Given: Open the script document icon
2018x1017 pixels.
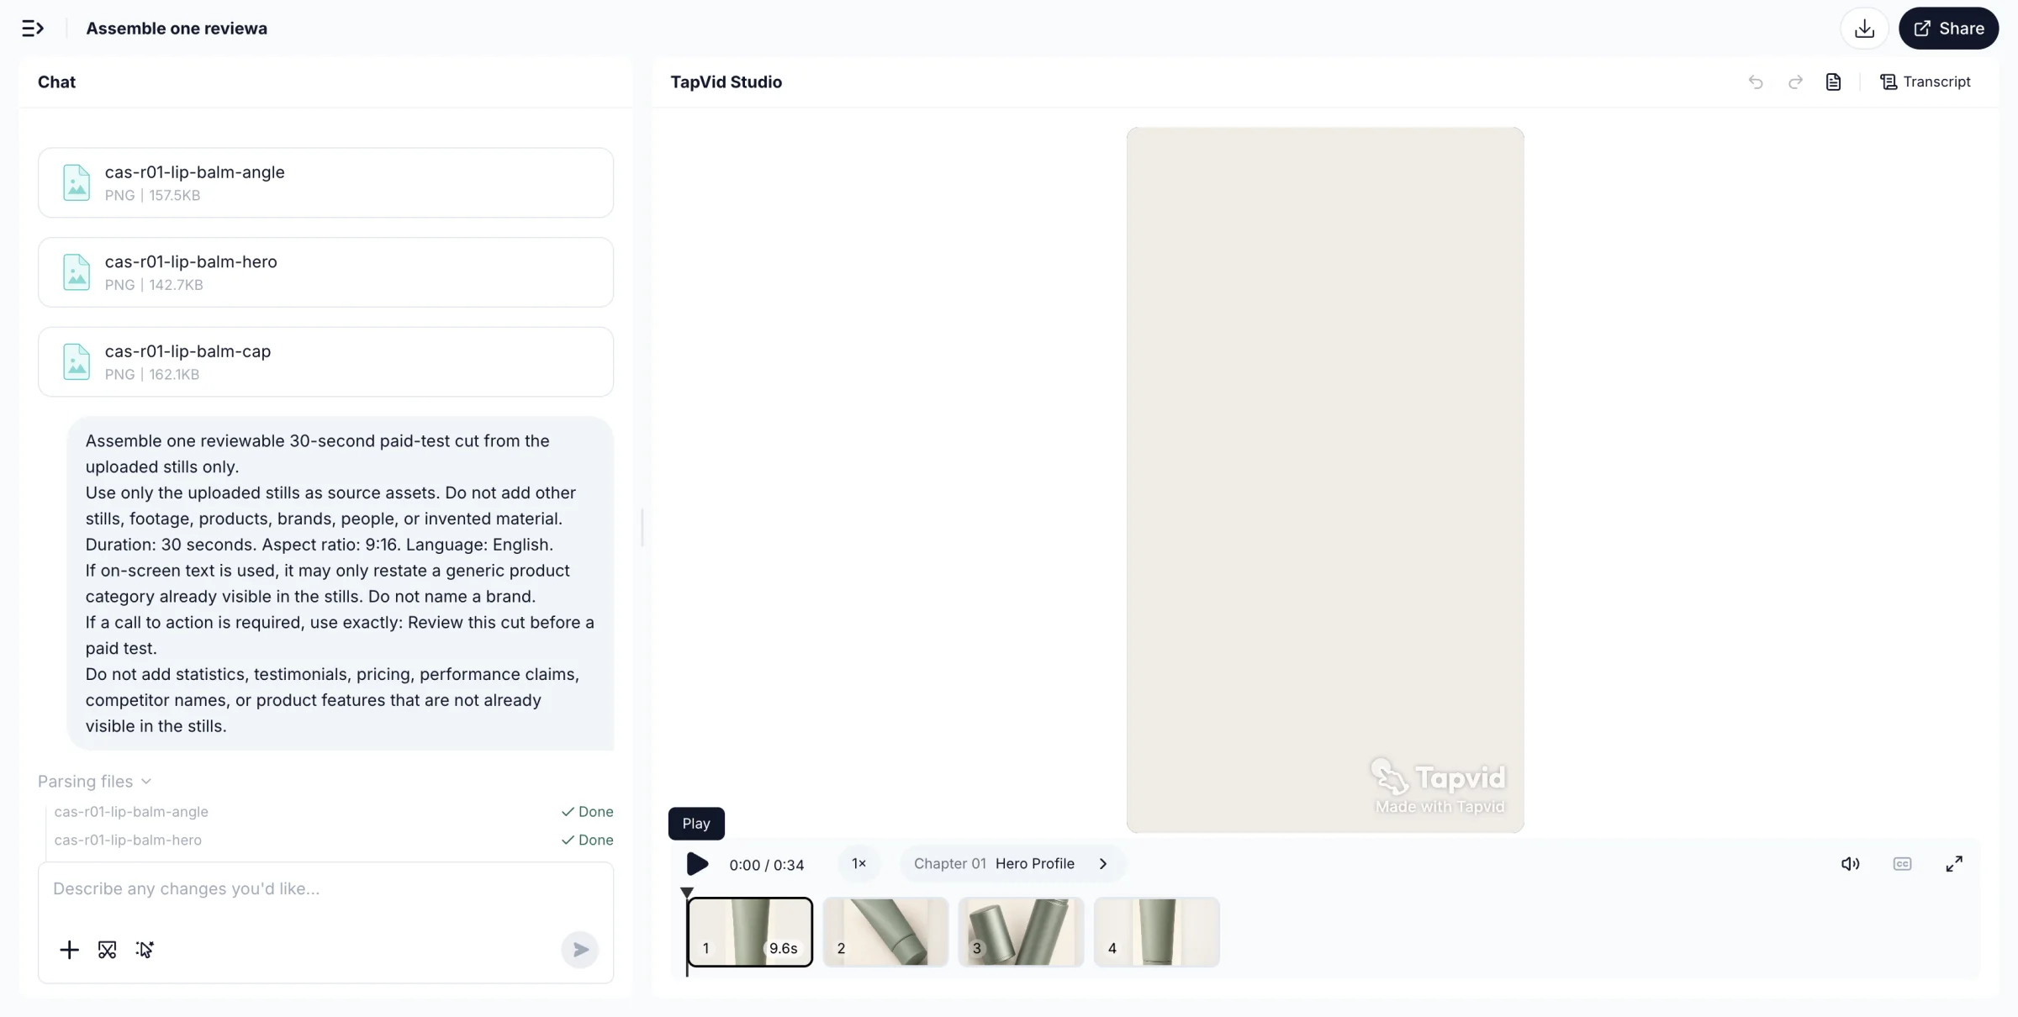Looking at the screenshot, I should point(1834,82).
